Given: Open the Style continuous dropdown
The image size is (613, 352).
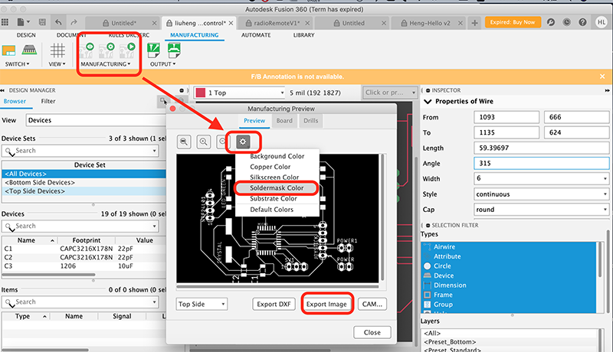Looking at the screenshot, I should tap(542, 194).
